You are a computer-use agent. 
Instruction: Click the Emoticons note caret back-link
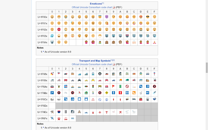(43, 51)
